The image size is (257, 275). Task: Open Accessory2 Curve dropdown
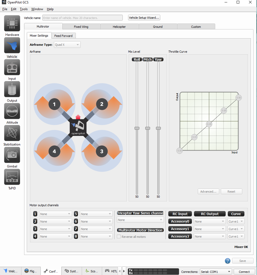[x=236, y=236]
